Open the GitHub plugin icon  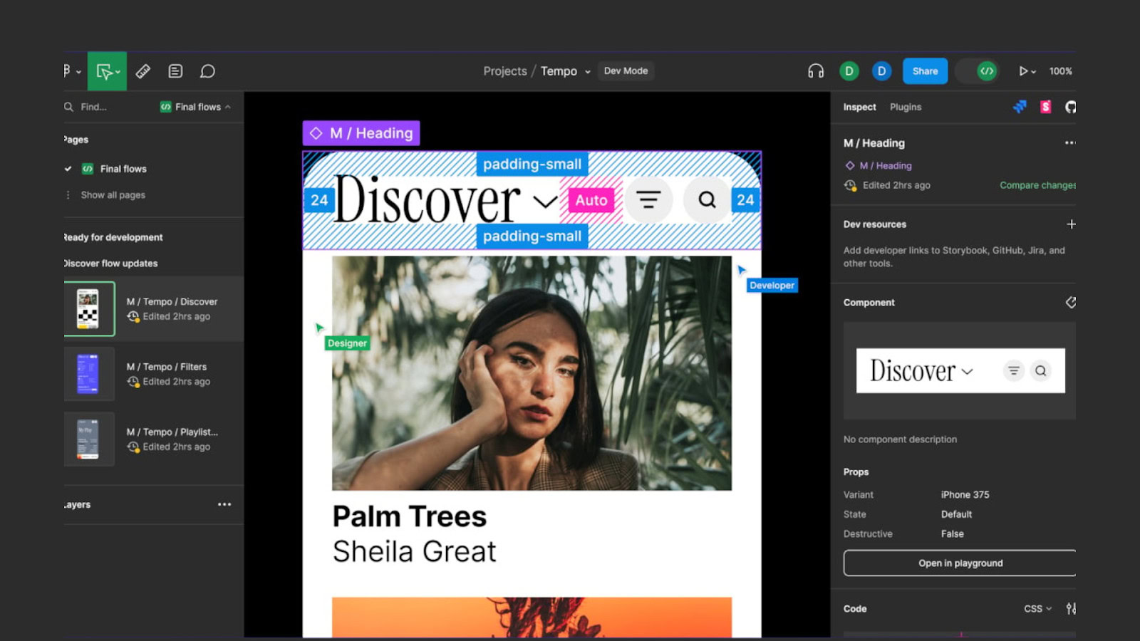(1069, 107)
